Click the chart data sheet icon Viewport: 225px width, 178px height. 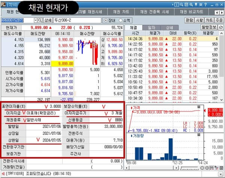(x=221, y=168)
